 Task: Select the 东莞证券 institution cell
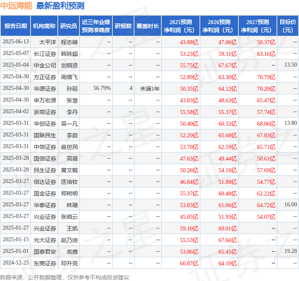click(x=45, y=263)
